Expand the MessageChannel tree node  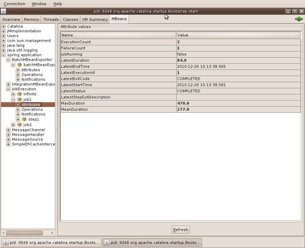8,130
